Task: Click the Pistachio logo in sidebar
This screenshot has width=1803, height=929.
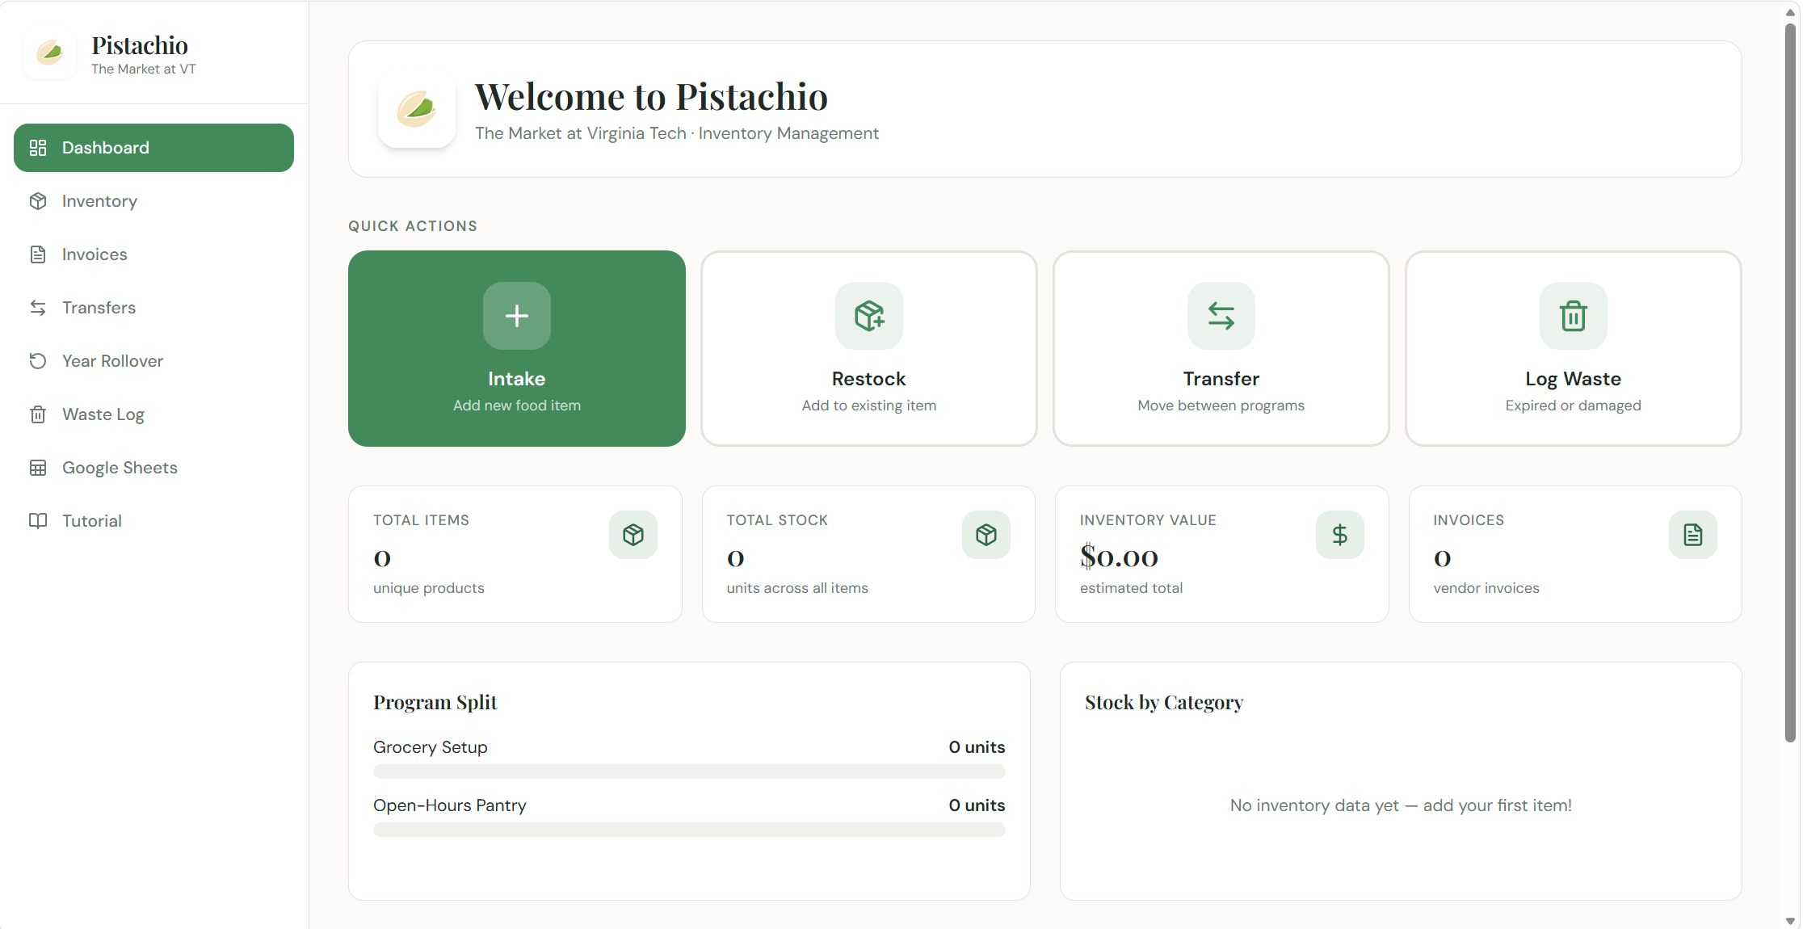Action: coord(50,53)
